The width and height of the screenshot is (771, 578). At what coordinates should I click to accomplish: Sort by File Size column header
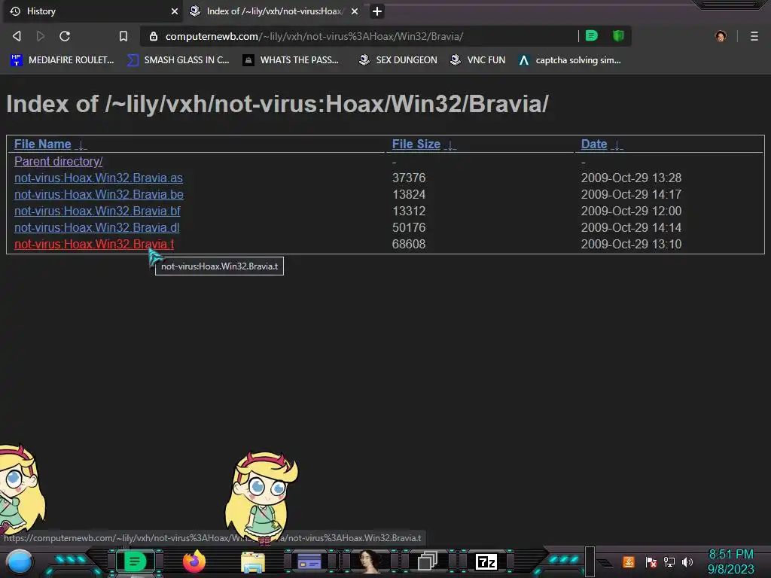pyautogui.click(x=416, y=144)
